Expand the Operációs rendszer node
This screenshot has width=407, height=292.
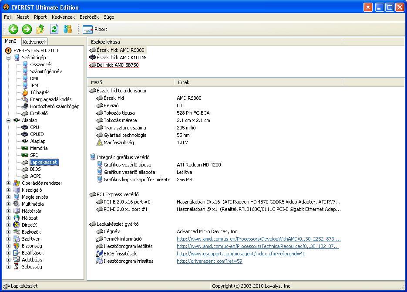point(9,183)
